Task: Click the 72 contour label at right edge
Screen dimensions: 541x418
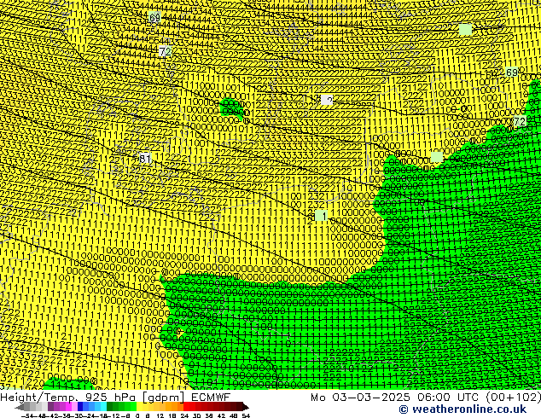Action: (x=520, y=121)
